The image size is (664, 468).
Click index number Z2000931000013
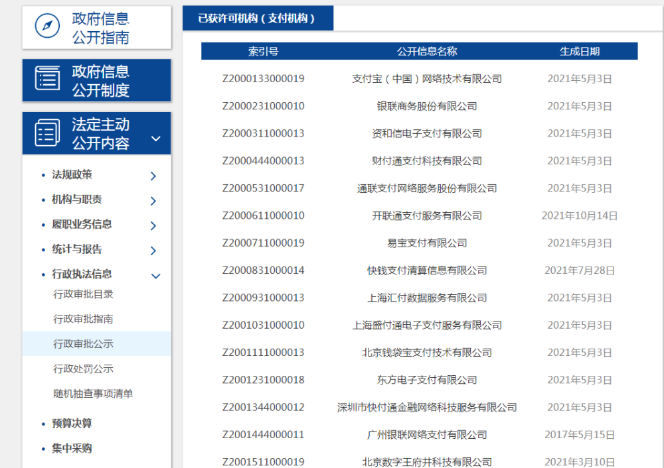(x=264, y=298)
